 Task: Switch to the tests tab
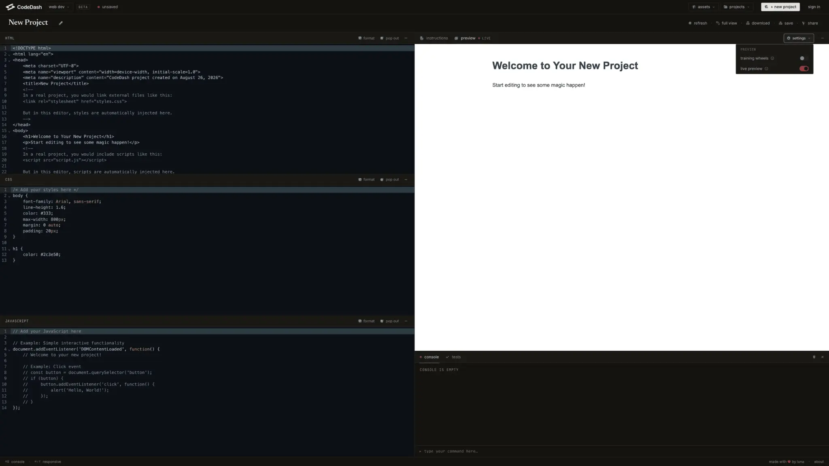click(x=453, y=357)
